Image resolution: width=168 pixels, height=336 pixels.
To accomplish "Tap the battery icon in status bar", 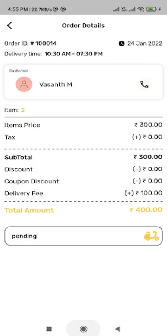I will coord(151,9).
